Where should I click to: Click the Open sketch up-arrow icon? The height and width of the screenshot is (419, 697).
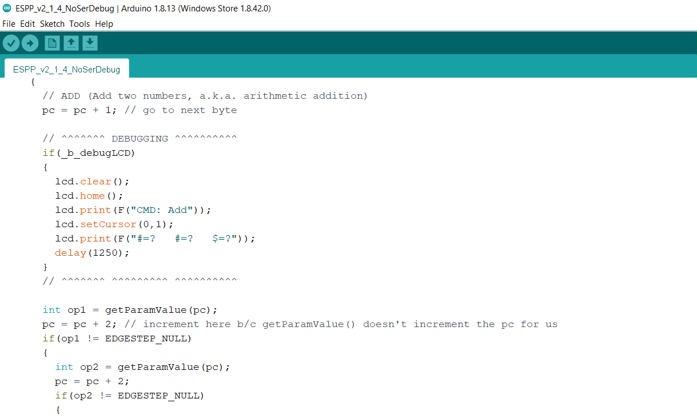coord(71,43)
